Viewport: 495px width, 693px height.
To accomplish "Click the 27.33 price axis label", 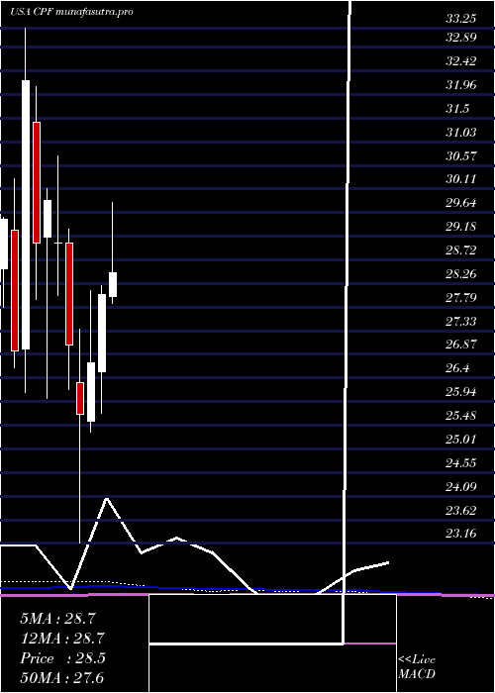I will coord(460,322).
